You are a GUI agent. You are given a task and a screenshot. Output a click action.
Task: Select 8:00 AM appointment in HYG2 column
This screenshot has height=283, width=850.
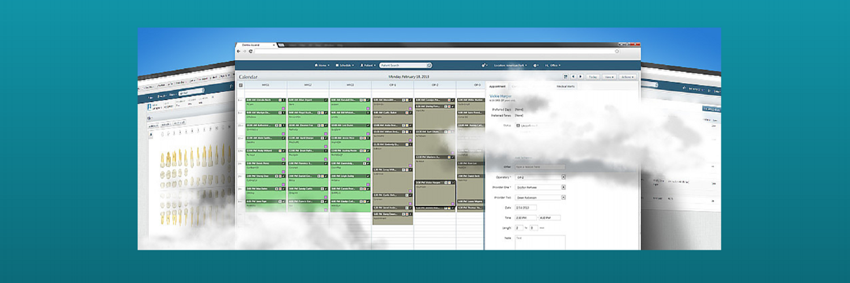308,105
